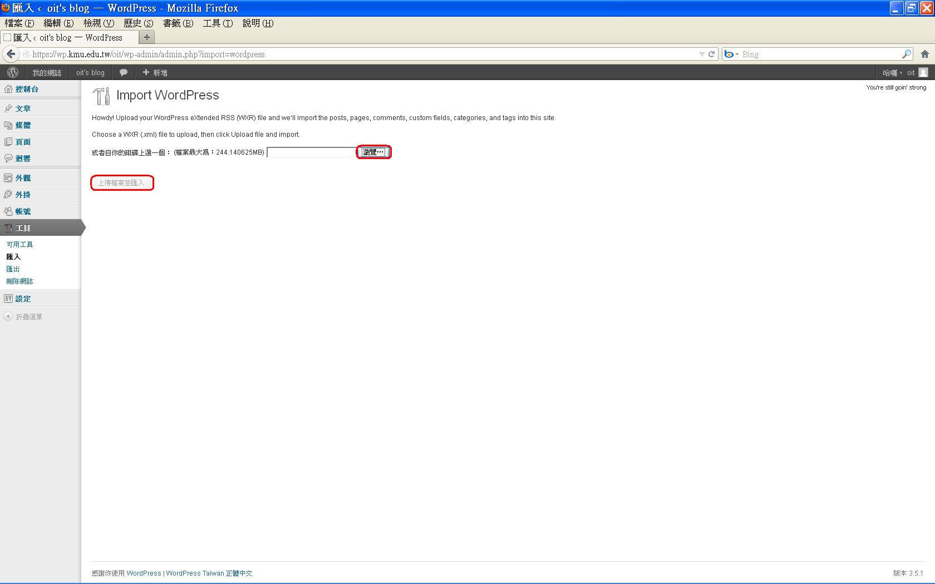This screenshot has width=935, height=584.
Task: Click the plus 新增 button in admin bar
Action: (155, 72)
